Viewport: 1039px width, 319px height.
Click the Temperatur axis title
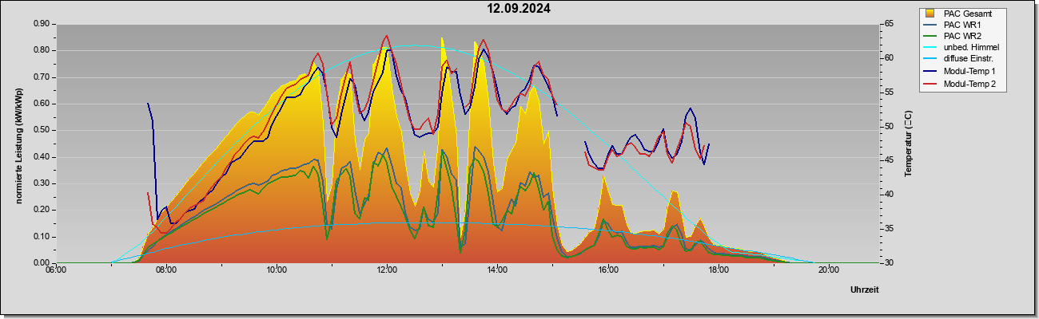(x=908, y=144)
